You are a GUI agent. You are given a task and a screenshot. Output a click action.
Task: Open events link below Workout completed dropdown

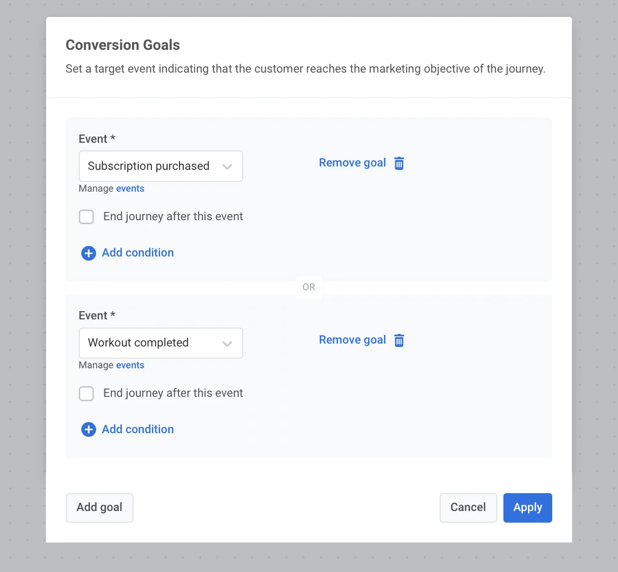(x=130, y=365)
